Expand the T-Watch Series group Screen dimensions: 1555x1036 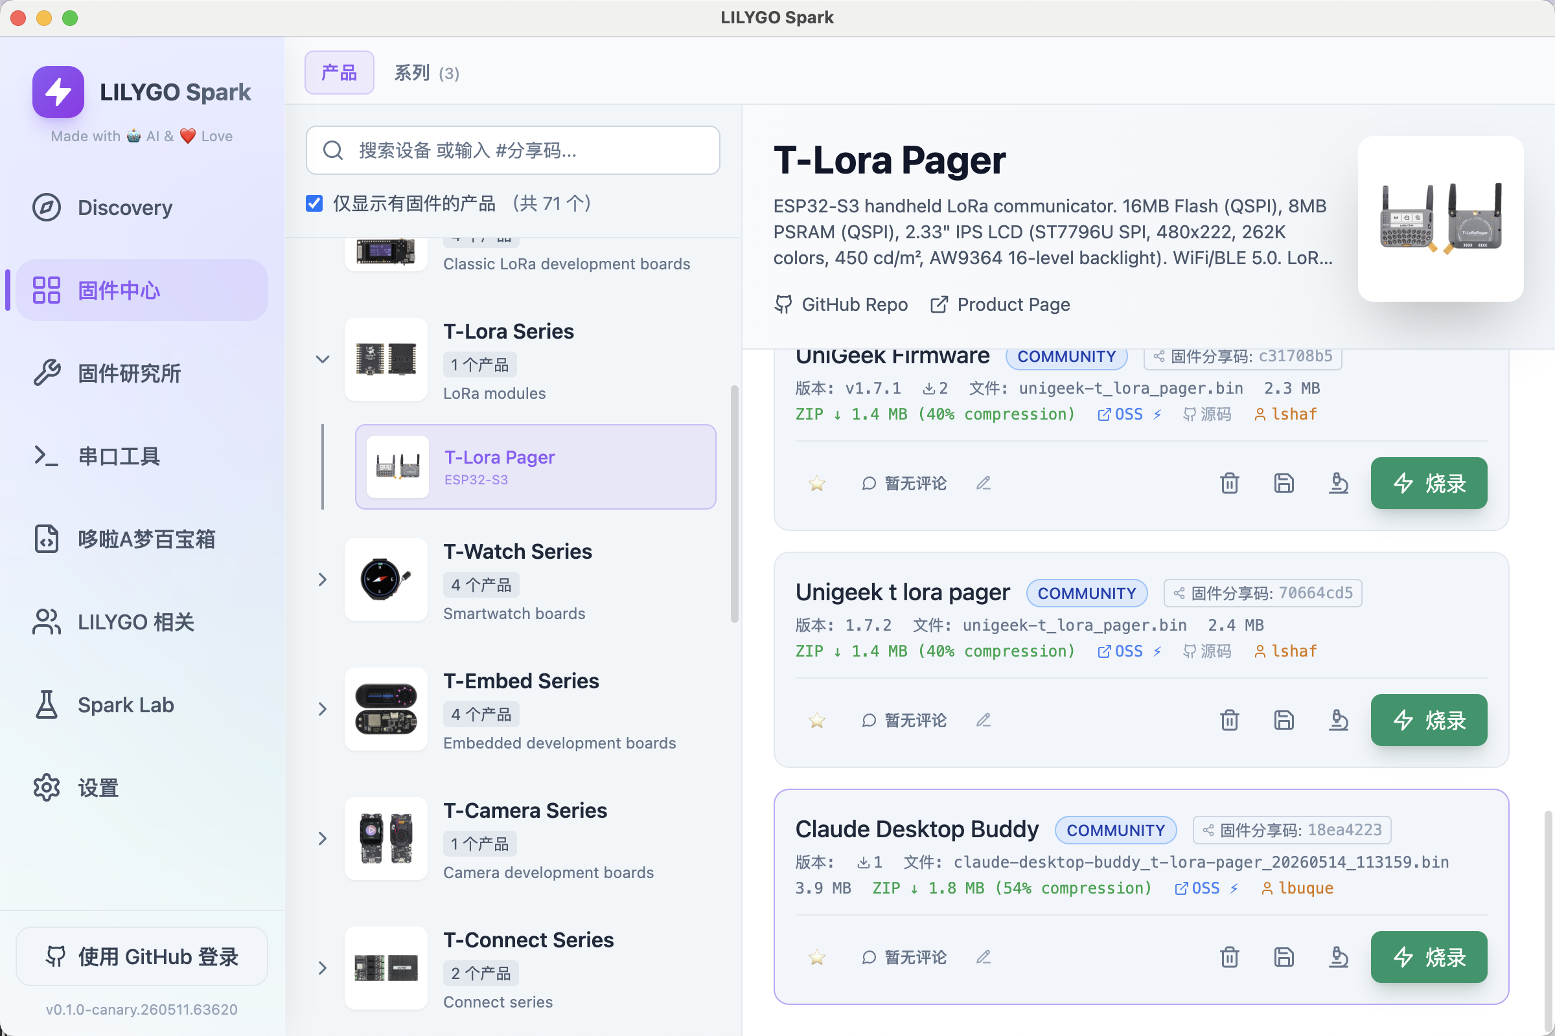click(323, 580)
